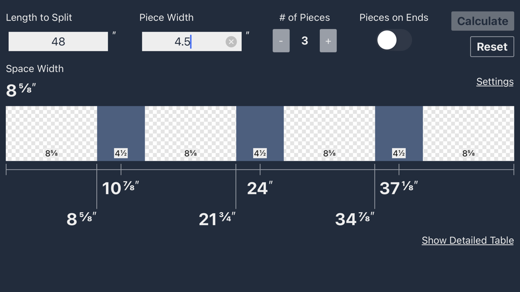Edit the Length to Split field
520x292 pixels.
coord(58,41)
